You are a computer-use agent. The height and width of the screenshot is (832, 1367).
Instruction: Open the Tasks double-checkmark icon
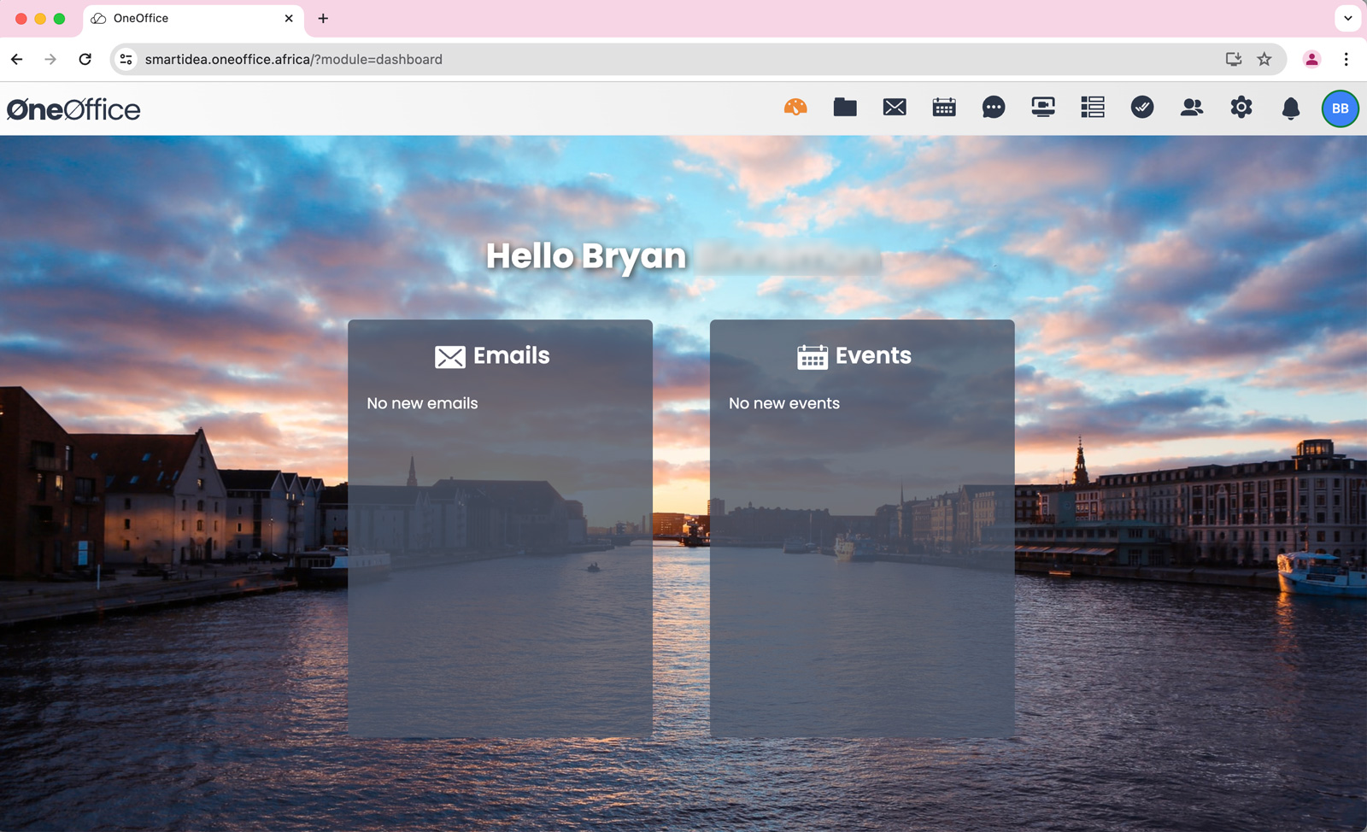coord(1142,108)
